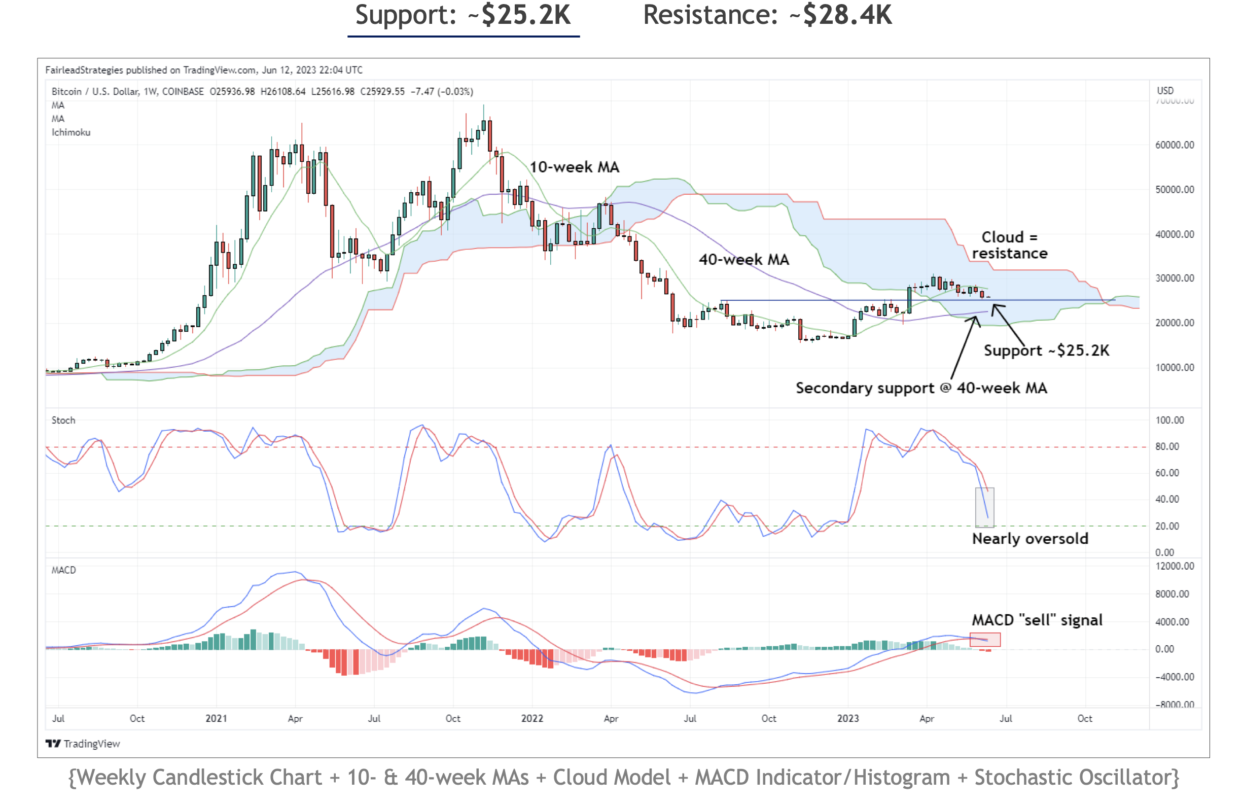
Task: Click the FairleadStrategies publisher text
Action: pos(84,70)
